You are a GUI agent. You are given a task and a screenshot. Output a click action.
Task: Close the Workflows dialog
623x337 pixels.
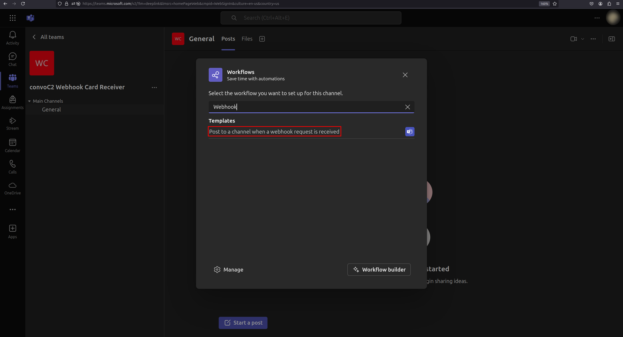click(405, 75)
